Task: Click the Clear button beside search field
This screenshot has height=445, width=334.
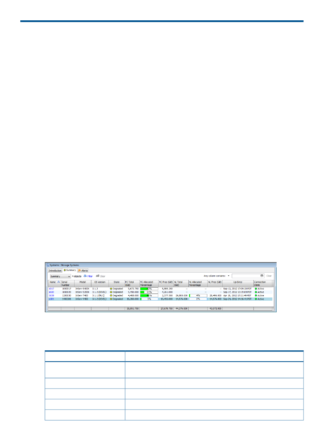Action: point(269,276)
